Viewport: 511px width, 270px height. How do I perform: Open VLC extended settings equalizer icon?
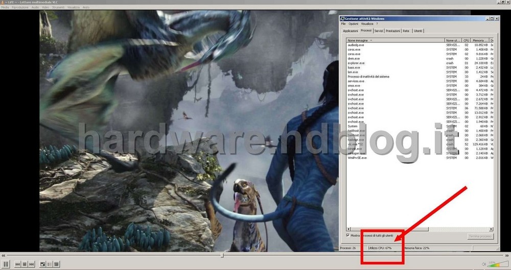(x=56, y=264)
